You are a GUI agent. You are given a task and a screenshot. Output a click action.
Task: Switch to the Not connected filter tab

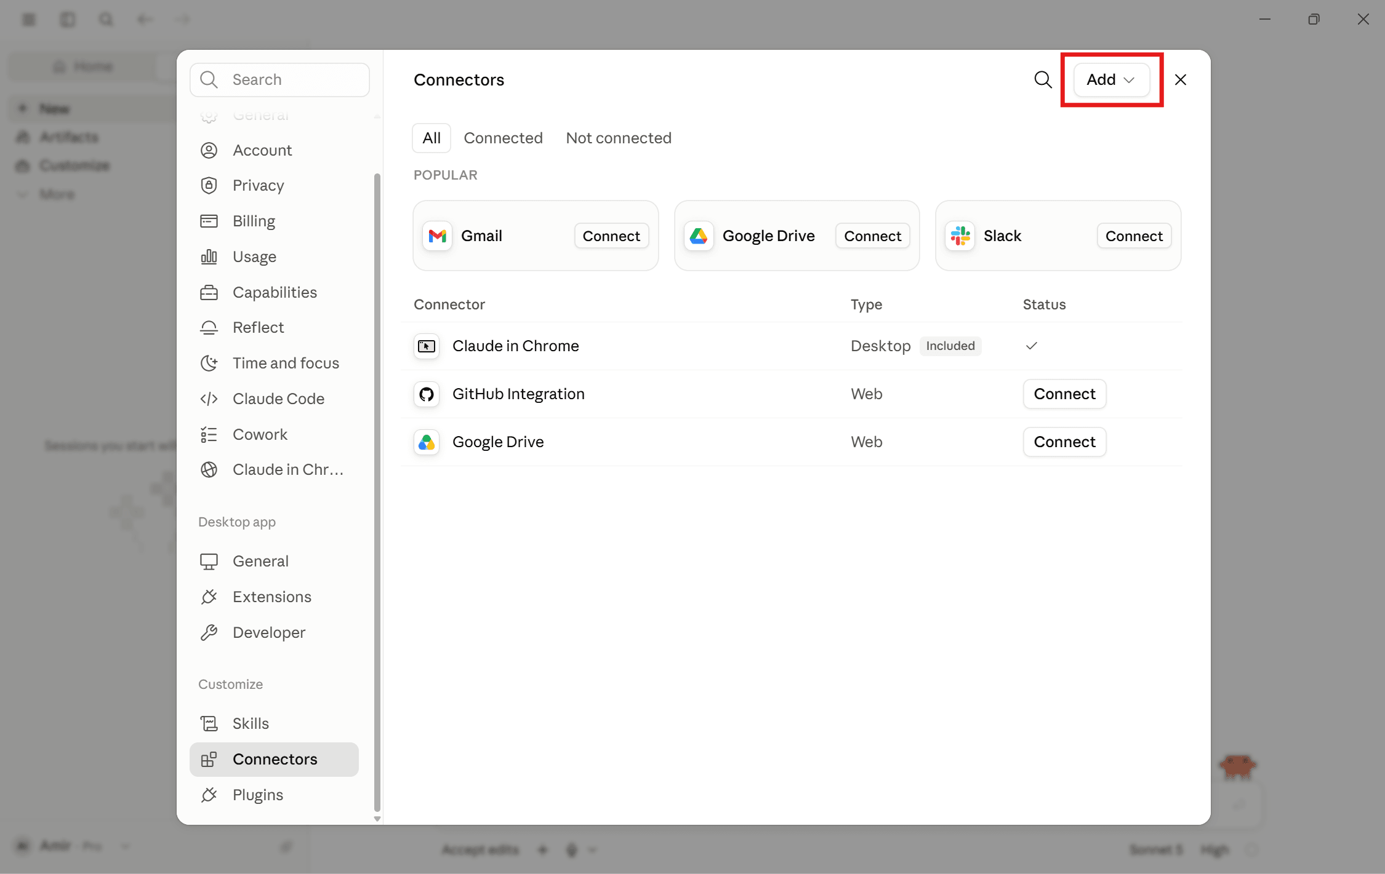[x=619, y=138]
